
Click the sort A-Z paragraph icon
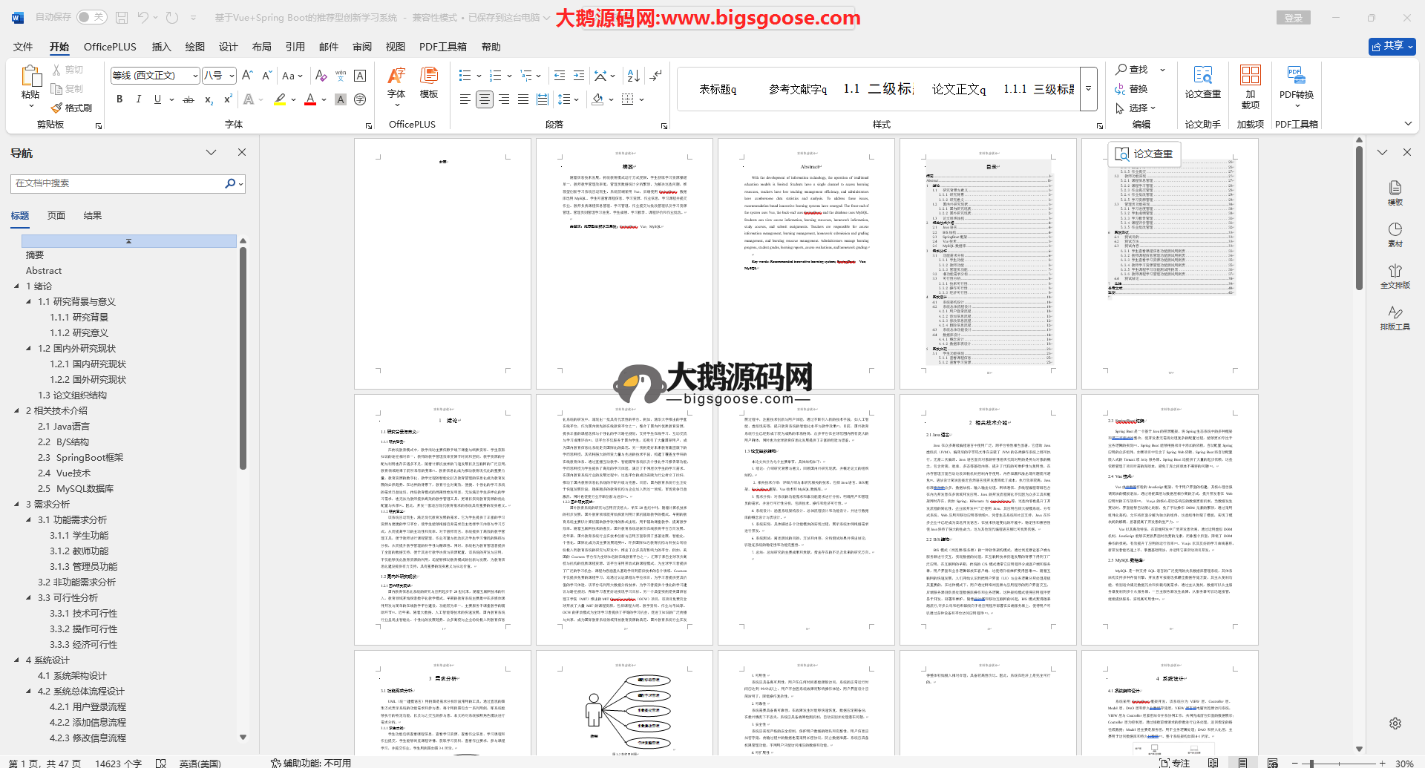point(633,76)
